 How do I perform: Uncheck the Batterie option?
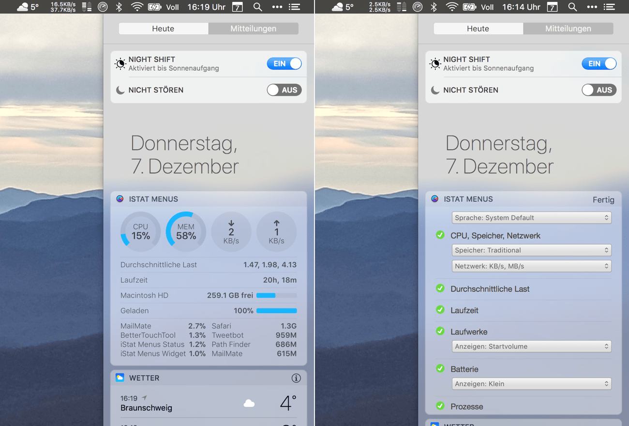pyautogui.click(x=440, y=368)
